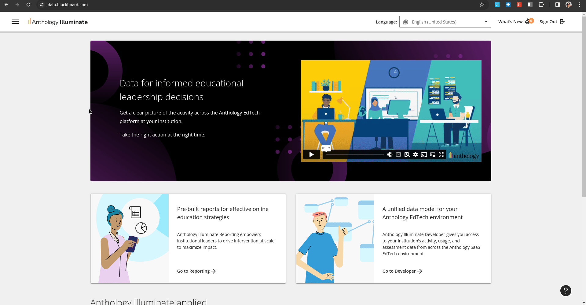Enable picture-in-picture for video
Screen dimensions: 586x305
click(433, 154)
